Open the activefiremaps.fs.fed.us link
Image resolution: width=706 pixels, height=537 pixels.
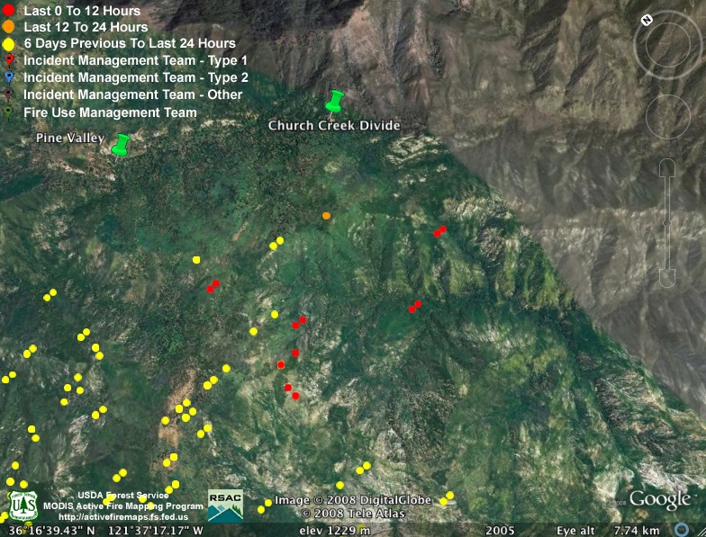click(123, 517)
